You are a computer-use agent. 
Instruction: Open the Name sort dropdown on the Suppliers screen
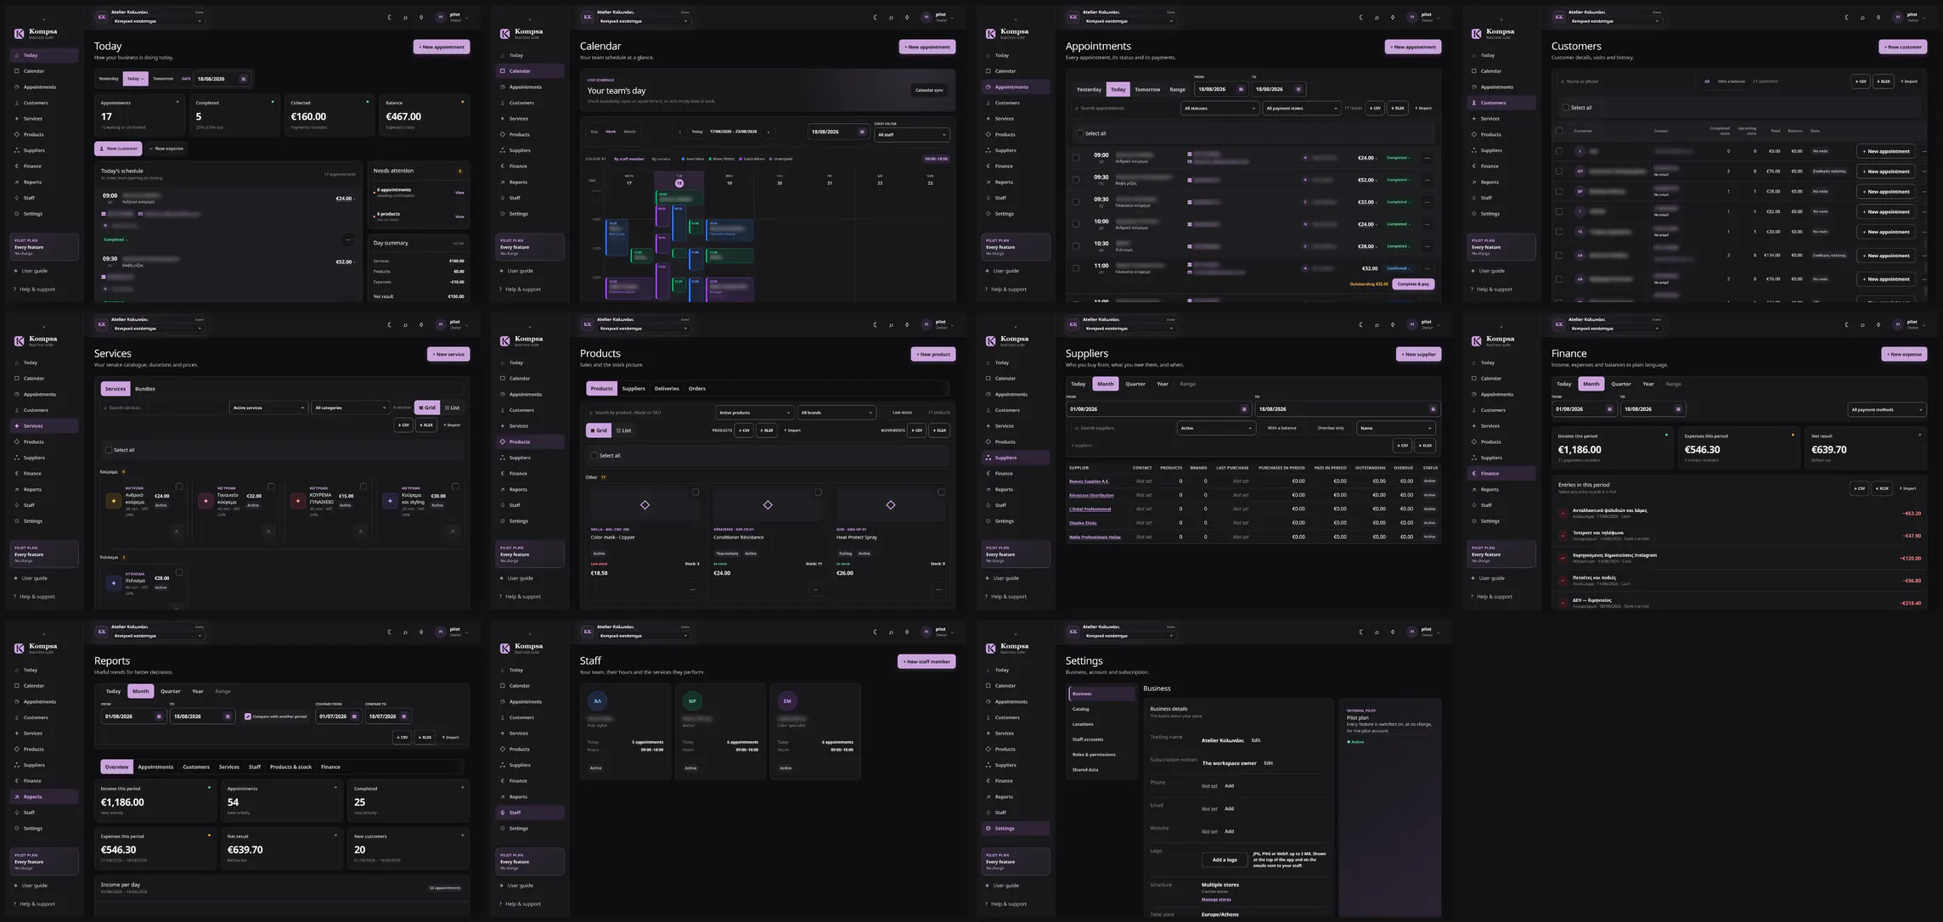tap(1396, 429)
